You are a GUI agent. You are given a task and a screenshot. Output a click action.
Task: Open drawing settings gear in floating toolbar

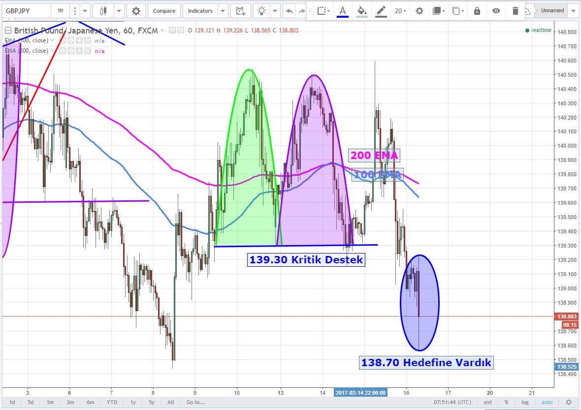(x=419, y=11)
